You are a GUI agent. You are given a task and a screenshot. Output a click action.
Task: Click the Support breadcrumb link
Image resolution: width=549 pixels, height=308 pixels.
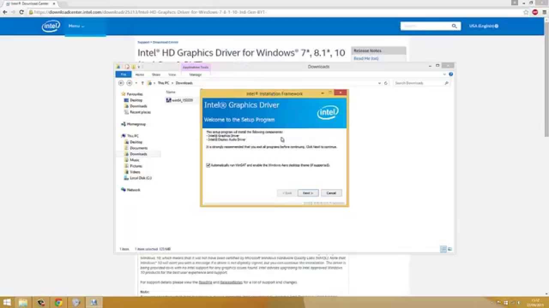144,42
